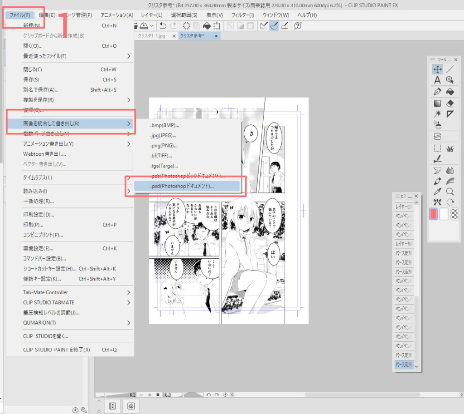Select the Move layer tool
The width and height of the screenshot is (464, 414).
437,69
